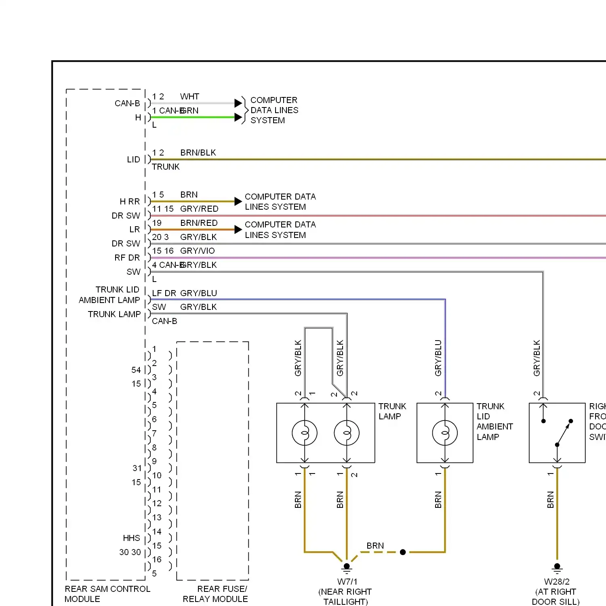Click COMPUTER DATA LINES SYSTEM beside H RR BRN wire
Screen dimensions: 606x606
coord(280,202)
